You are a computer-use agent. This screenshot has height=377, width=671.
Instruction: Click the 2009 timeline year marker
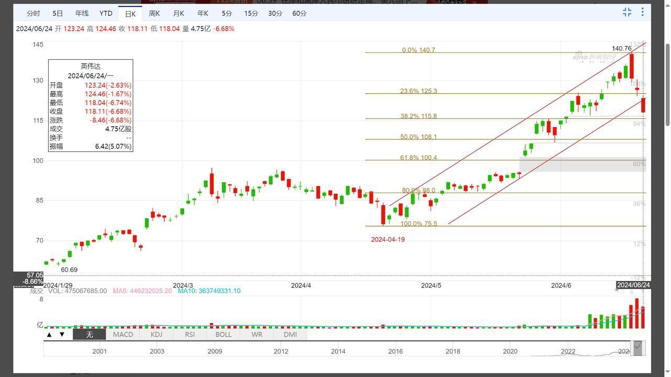(x=214, y=351)
